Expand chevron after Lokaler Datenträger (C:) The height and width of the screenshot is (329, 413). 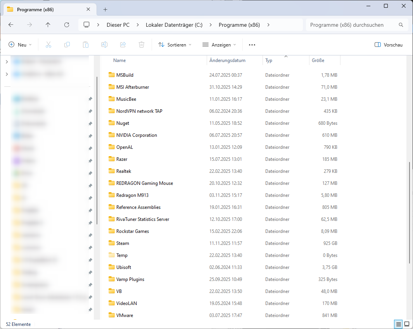tap(211, 25)
